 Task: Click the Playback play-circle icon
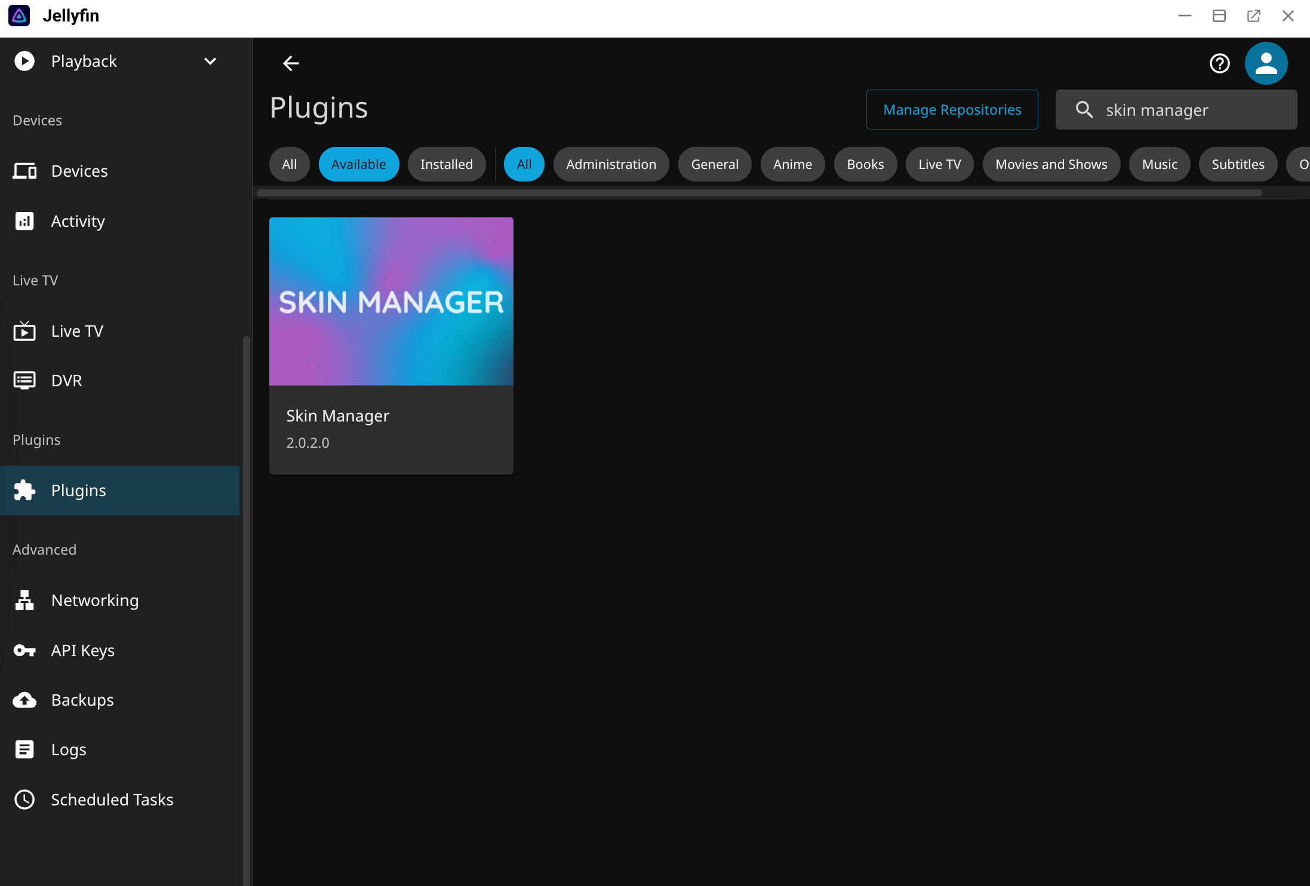(x=24, y=61)
